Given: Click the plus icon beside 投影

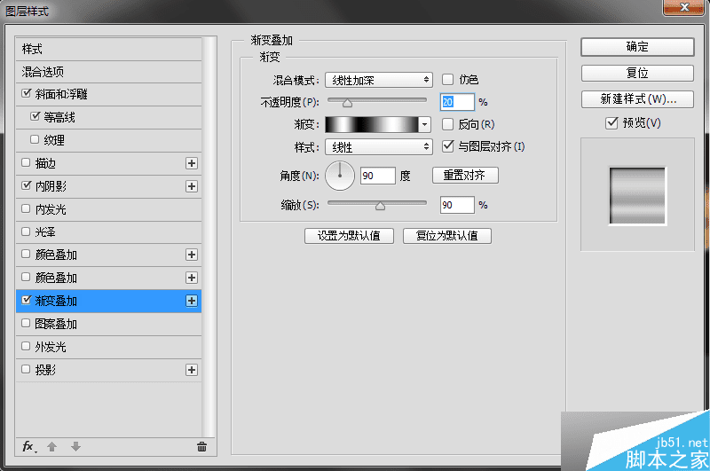Looking at the screenshot, I should pyautogui.click(x=192, y=370).
